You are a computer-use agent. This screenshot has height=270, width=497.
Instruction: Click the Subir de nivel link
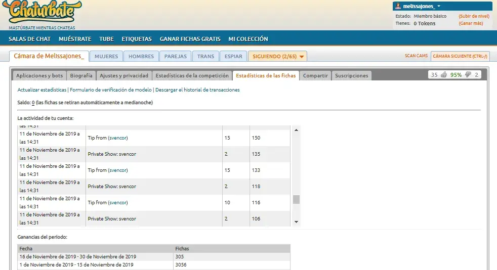[473, 16]
